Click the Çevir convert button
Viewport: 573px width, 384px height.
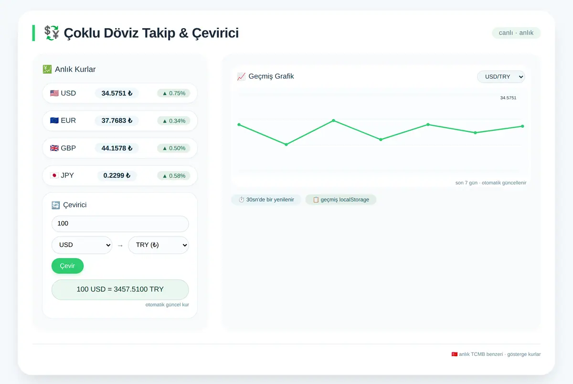(x=67, y=266)
